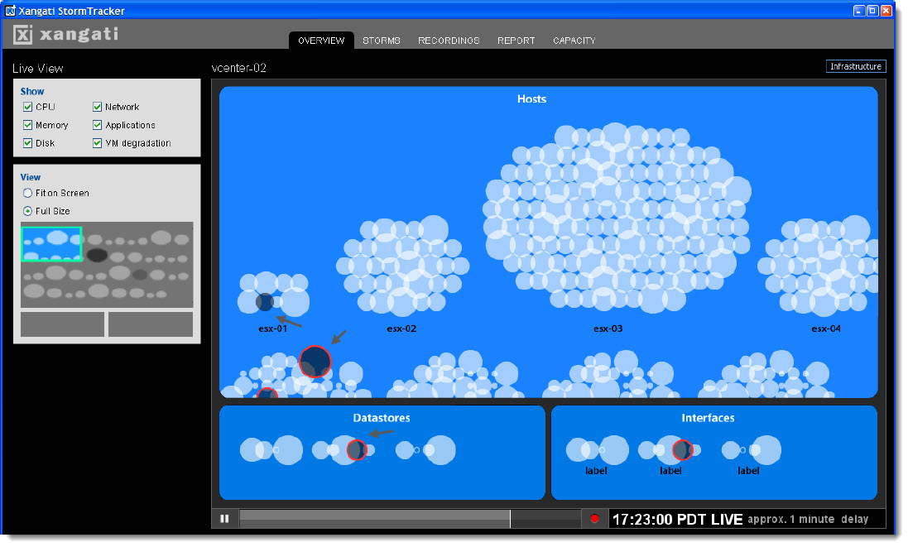Select the Fit on Screen option
The width and height of the screenshot is (908, 547).
tap(27, 193)
